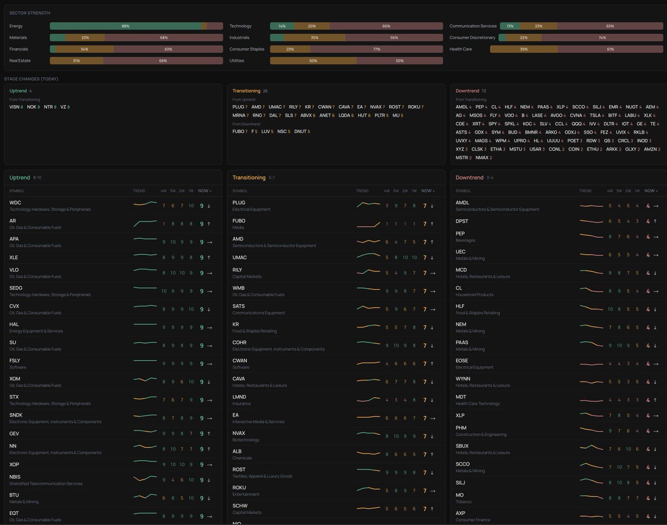
Task: Select COIN 2 ticker chip
Action: (576, 149)
